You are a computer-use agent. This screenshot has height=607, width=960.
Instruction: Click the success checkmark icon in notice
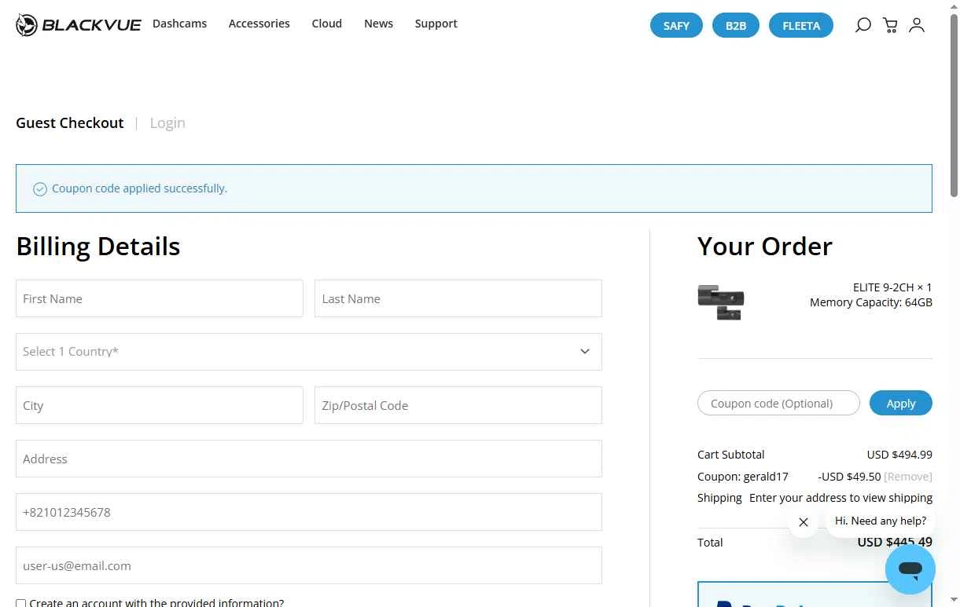[40, 189]
